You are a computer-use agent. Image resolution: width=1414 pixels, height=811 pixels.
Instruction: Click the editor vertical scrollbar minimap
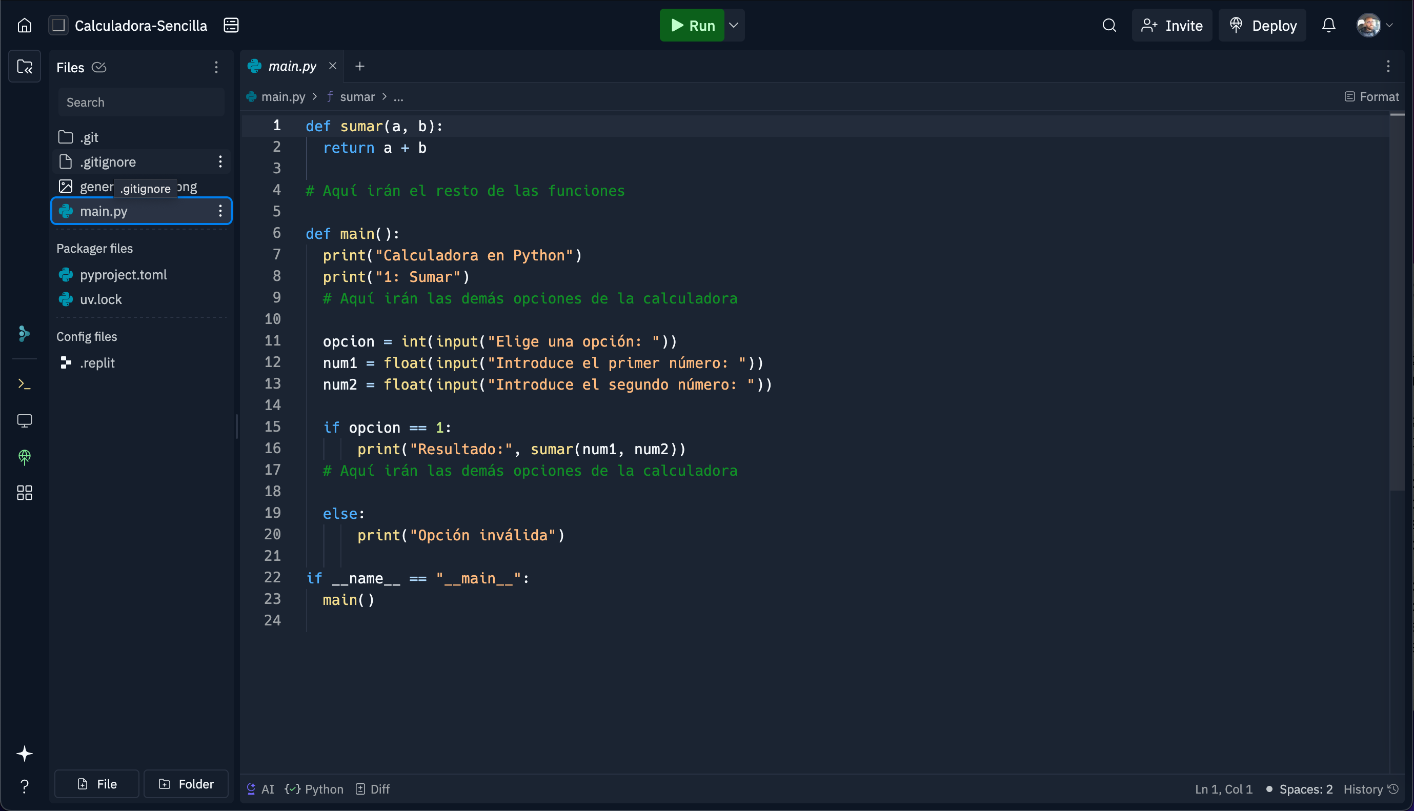[x=1396, y=301]
